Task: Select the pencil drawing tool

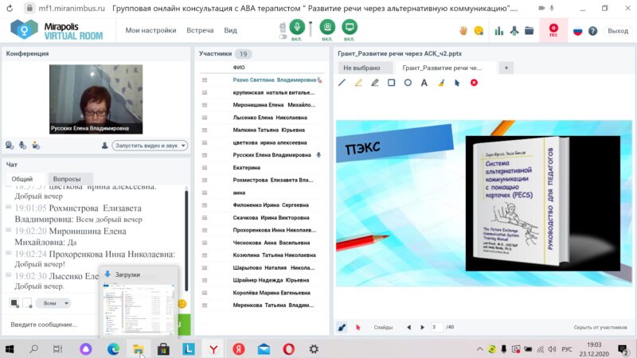Action: [x=374, y=83]
